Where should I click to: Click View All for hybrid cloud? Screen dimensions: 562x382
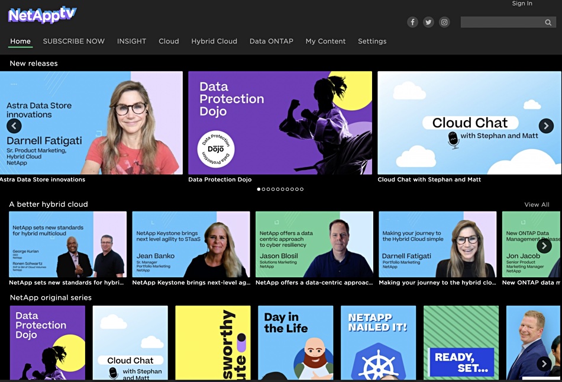[x=537, y=204]
